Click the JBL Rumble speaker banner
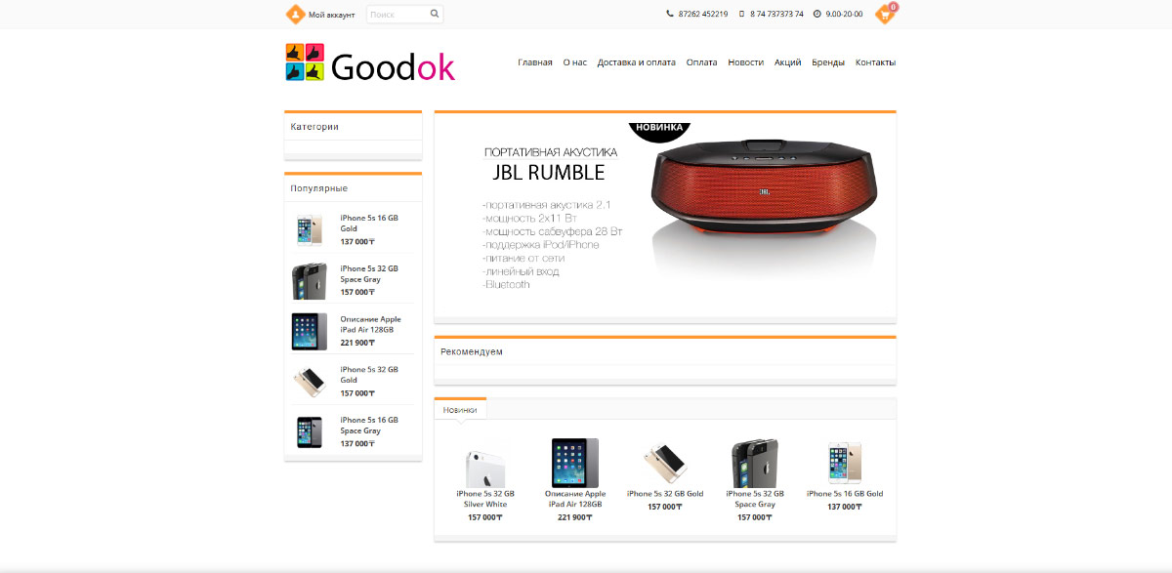 [x=665, y=216]
